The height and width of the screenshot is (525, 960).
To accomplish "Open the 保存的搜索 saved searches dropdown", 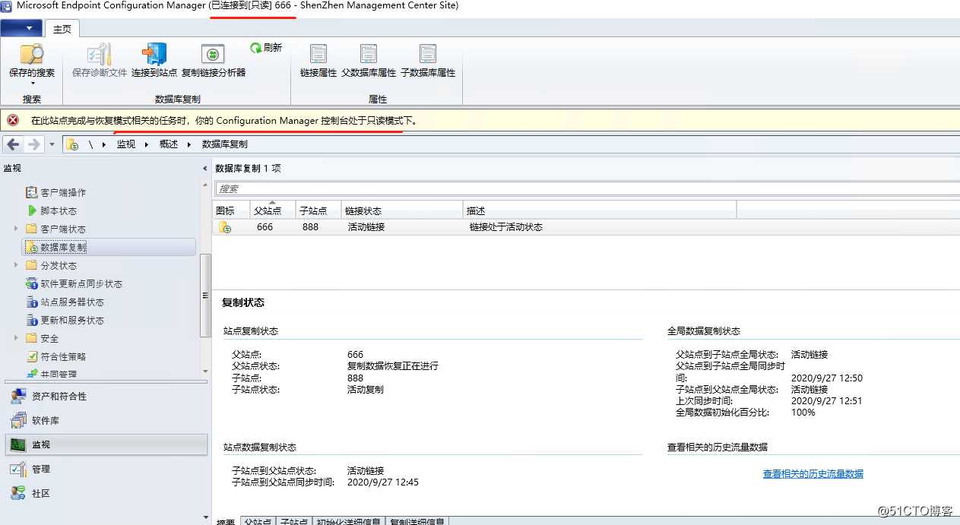I will [32, 63].
